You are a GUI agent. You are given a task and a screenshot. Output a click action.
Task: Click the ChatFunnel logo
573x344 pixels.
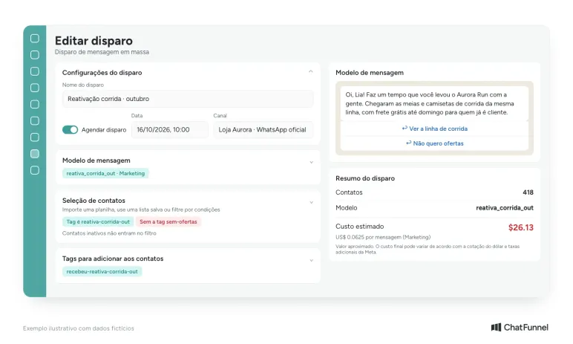coord(520,327)
